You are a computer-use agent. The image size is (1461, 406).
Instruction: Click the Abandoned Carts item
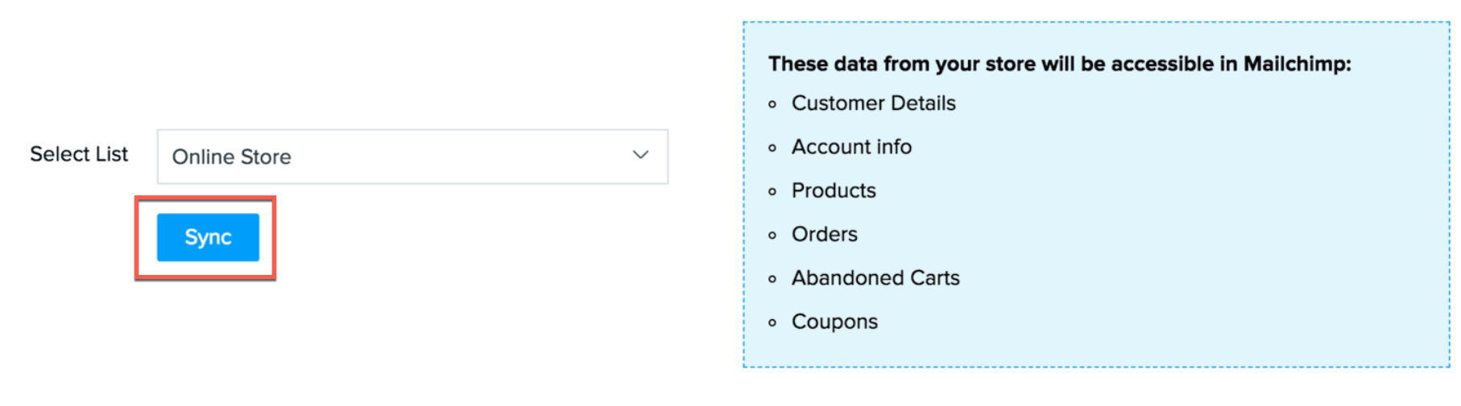tap(875, 278)
